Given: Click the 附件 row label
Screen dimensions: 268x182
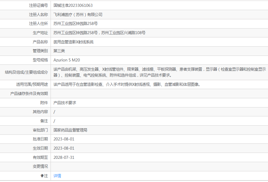Looking at the screenshot, I should pyautogui.click(x=44, y=103).
